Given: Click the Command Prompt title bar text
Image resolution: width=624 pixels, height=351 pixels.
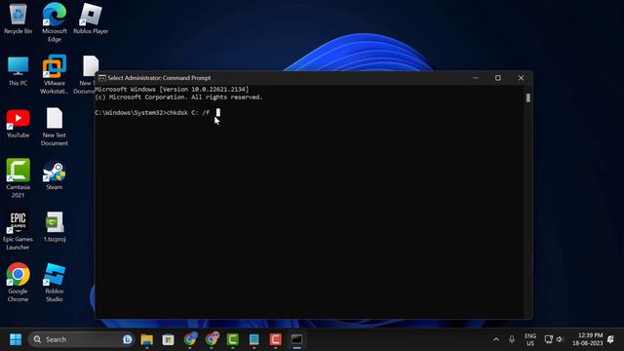Looking at the screenshot, I should (159, 78).
